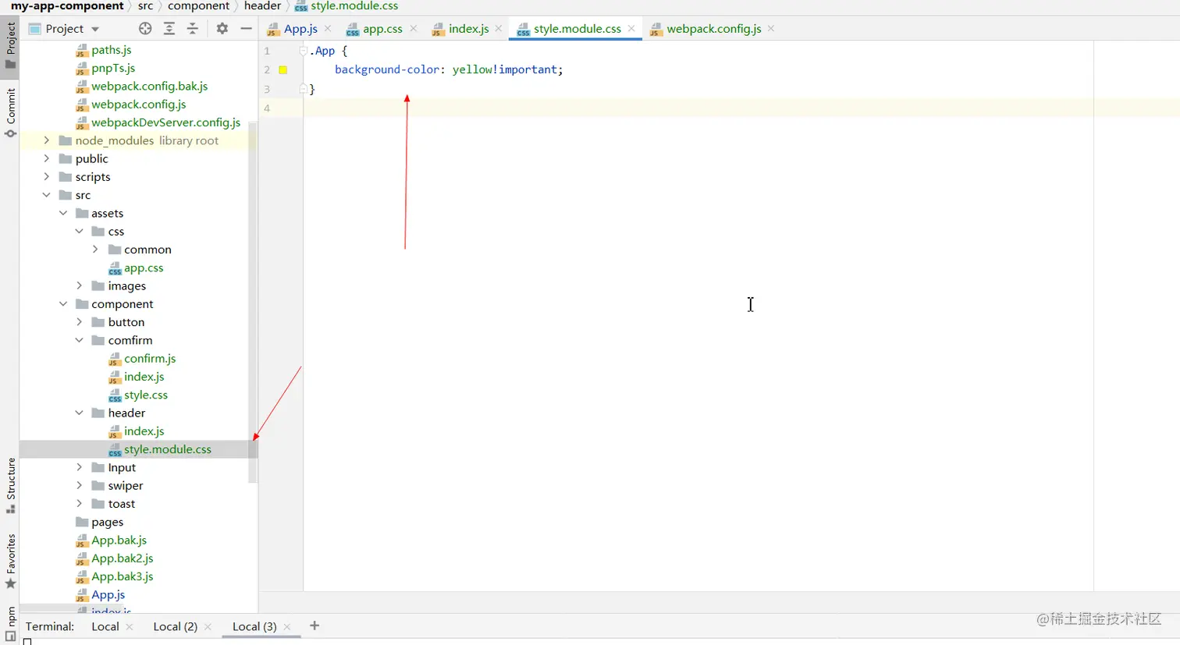Add a new terminal session tab
This screenshot has width=1180, height=645.
tap(315, 626)
